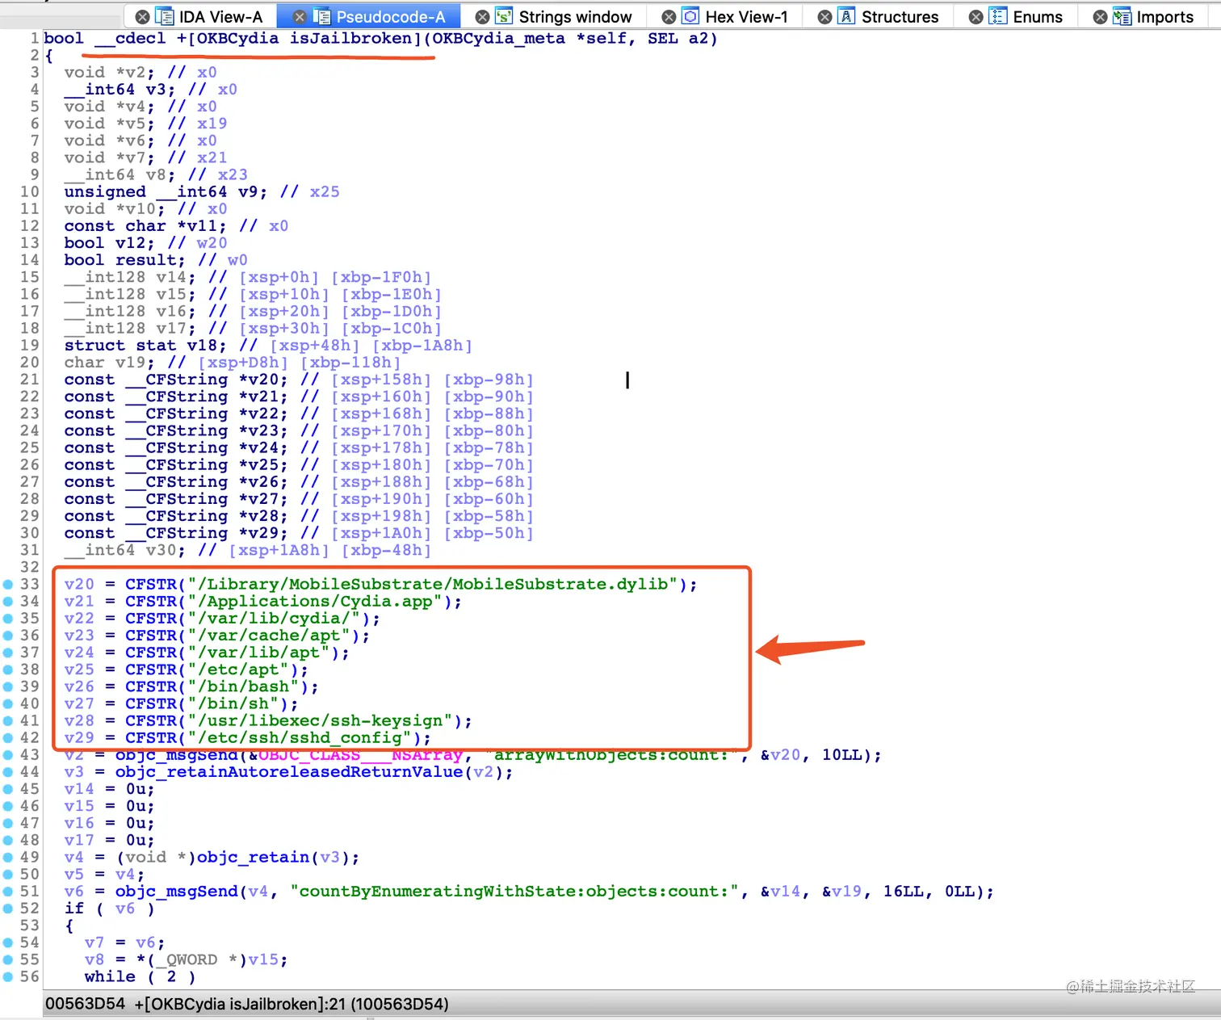Click the Hex View-1 tab icon
This screenshot has width=1221, height=1020.
[x=690, y=17]
